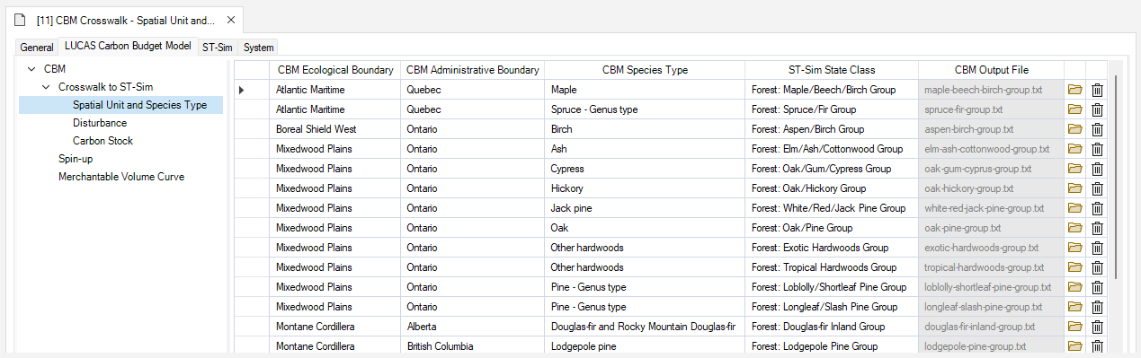Open folder icon for longleaf-slash-pine-group.txt row

point(1074,307)
